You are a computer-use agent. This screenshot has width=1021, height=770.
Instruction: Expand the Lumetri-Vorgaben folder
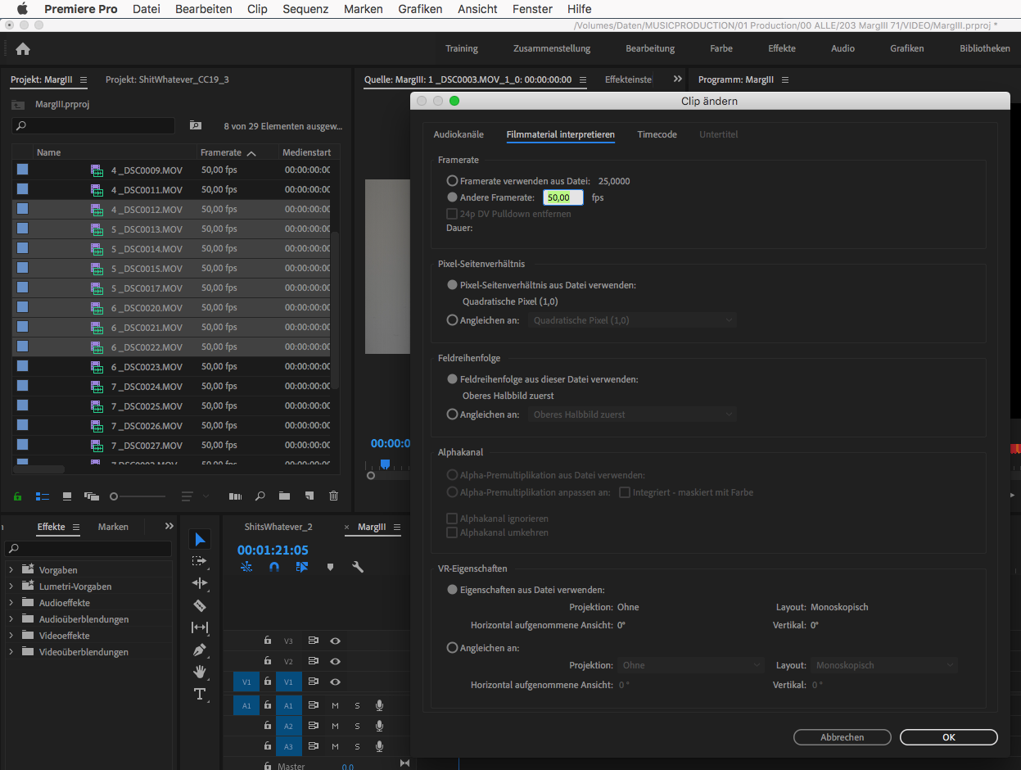pos(11,587)
